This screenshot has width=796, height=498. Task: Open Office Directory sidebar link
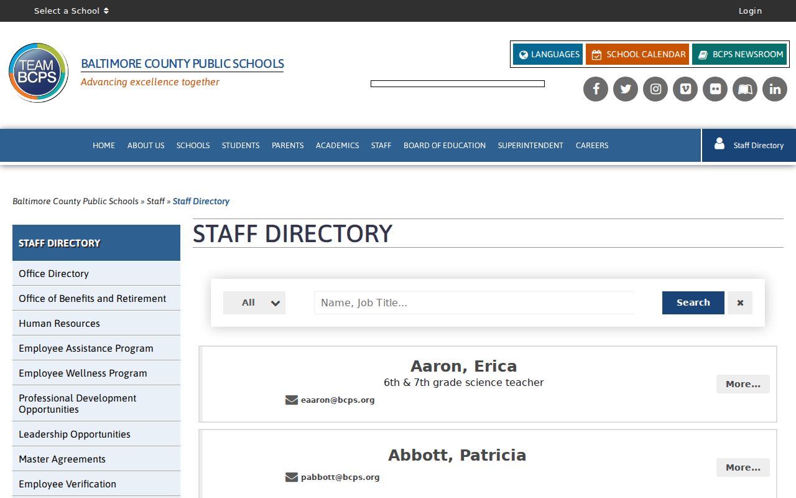[x=96, y=273]
